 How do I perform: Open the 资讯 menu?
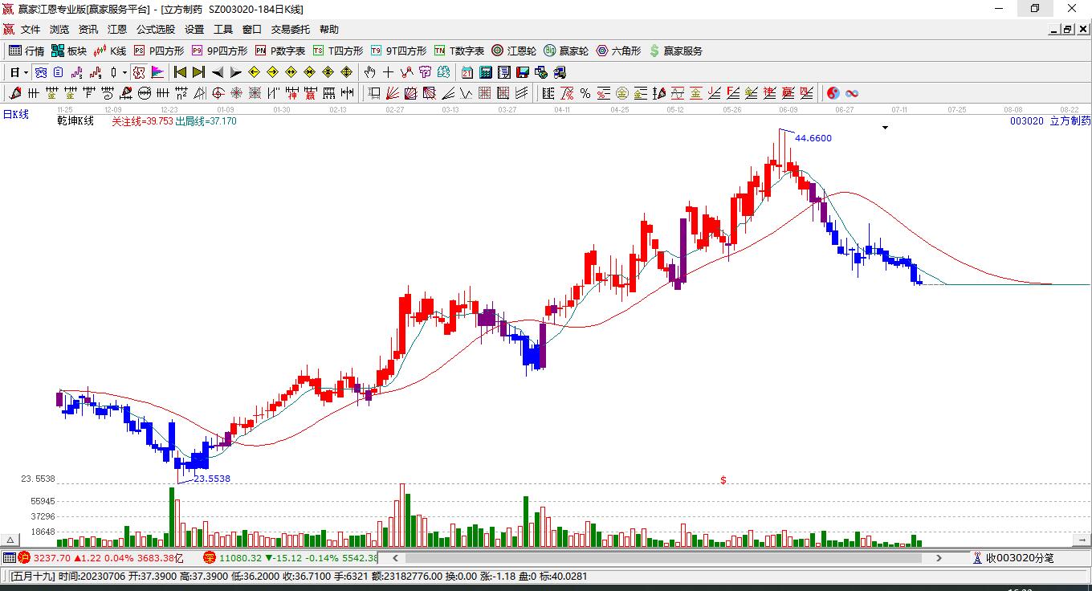(x=88, y=30)
